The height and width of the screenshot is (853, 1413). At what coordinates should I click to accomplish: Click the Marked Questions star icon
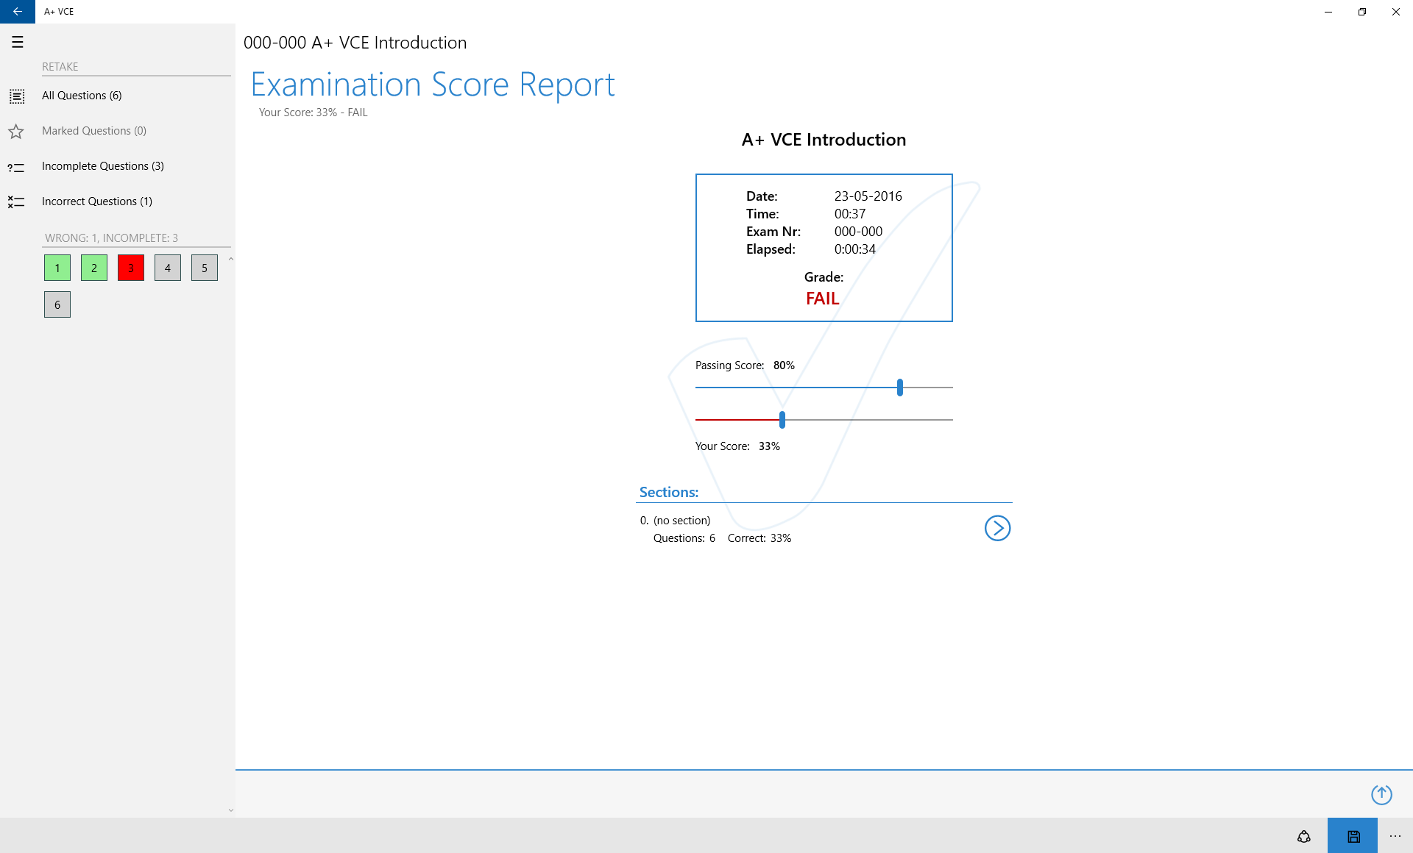tap(15, 130)
